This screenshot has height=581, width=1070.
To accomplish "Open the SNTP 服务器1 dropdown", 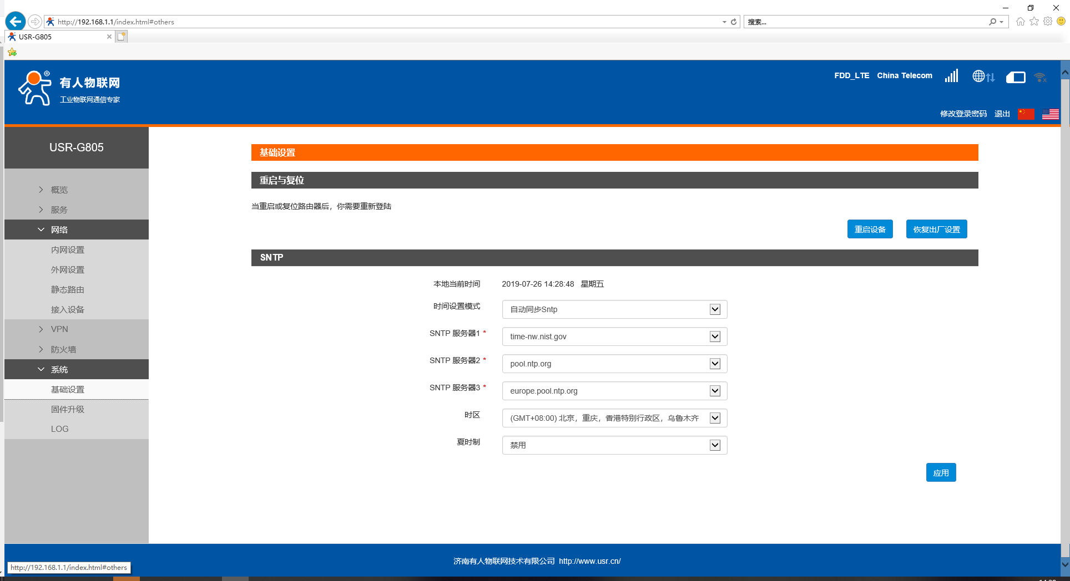I will (614, 337).
